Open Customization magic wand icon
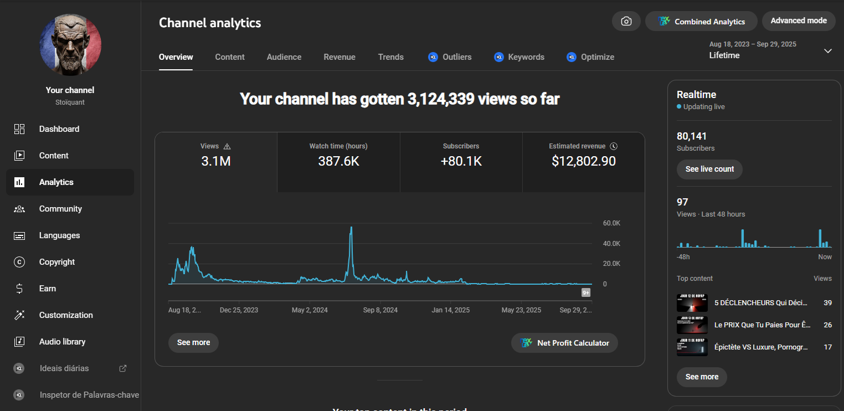 point(19,315)
